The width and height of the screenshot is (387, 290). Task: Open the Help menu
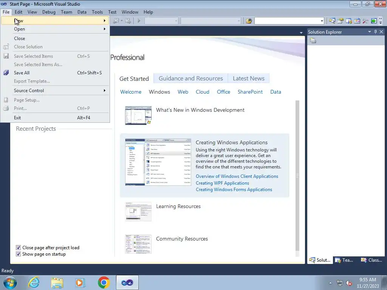148,12
